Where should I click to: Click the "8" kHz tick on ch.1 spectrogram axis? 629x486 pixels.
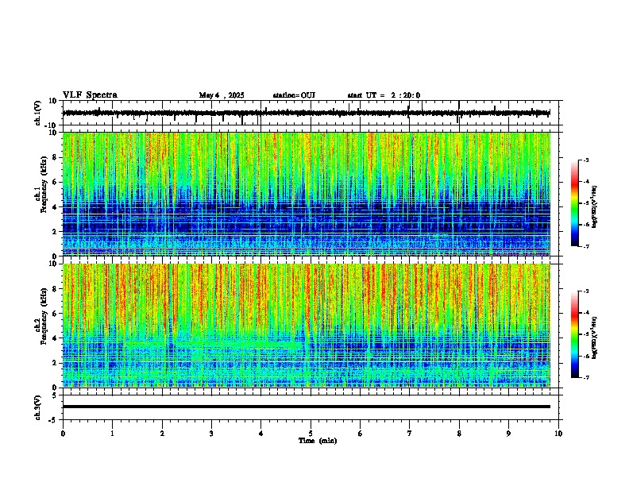click(56, 157)
